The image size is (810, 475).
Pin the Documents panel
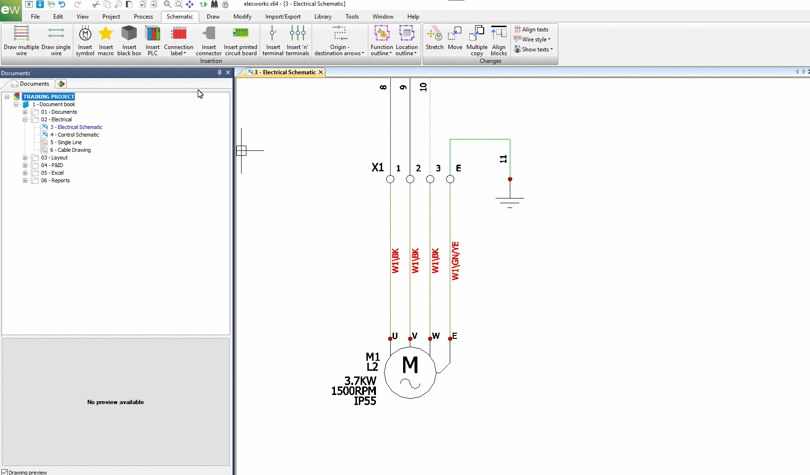tap(220, 72)
